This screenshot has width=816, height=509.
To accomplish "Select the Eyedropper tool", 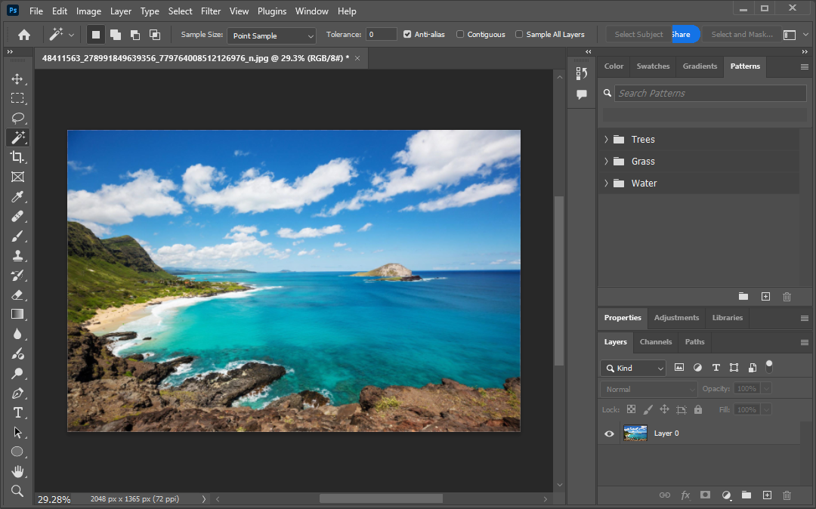I will (x=17, y=197).
